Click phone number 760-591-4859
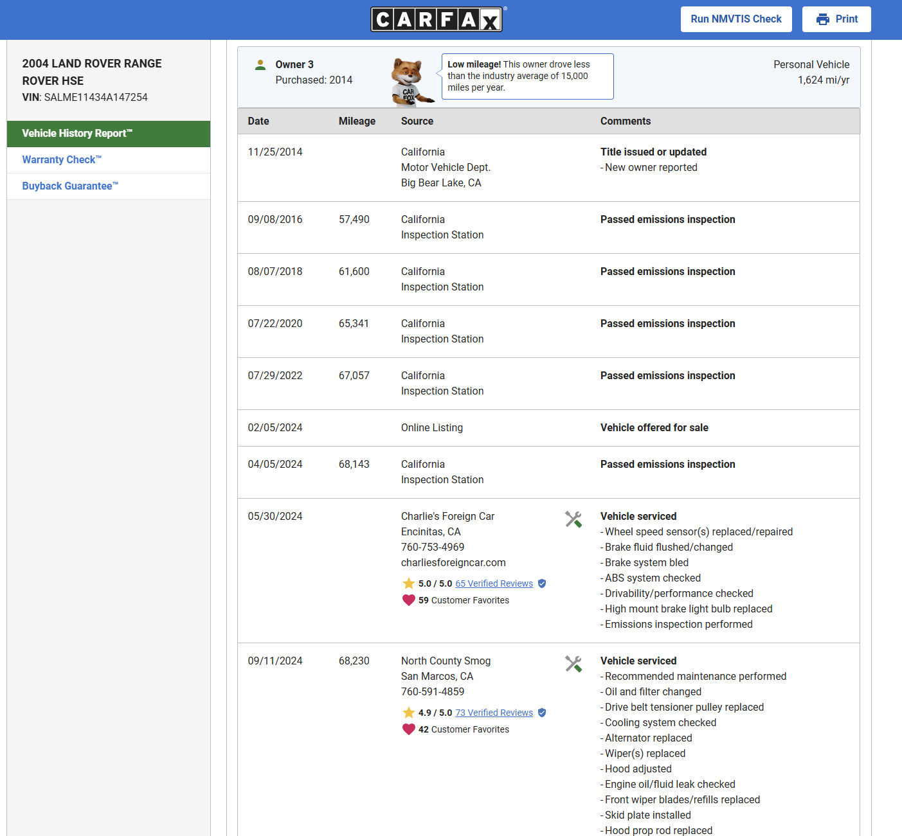The width and height of the screenshot is (902, 836). 433,692
